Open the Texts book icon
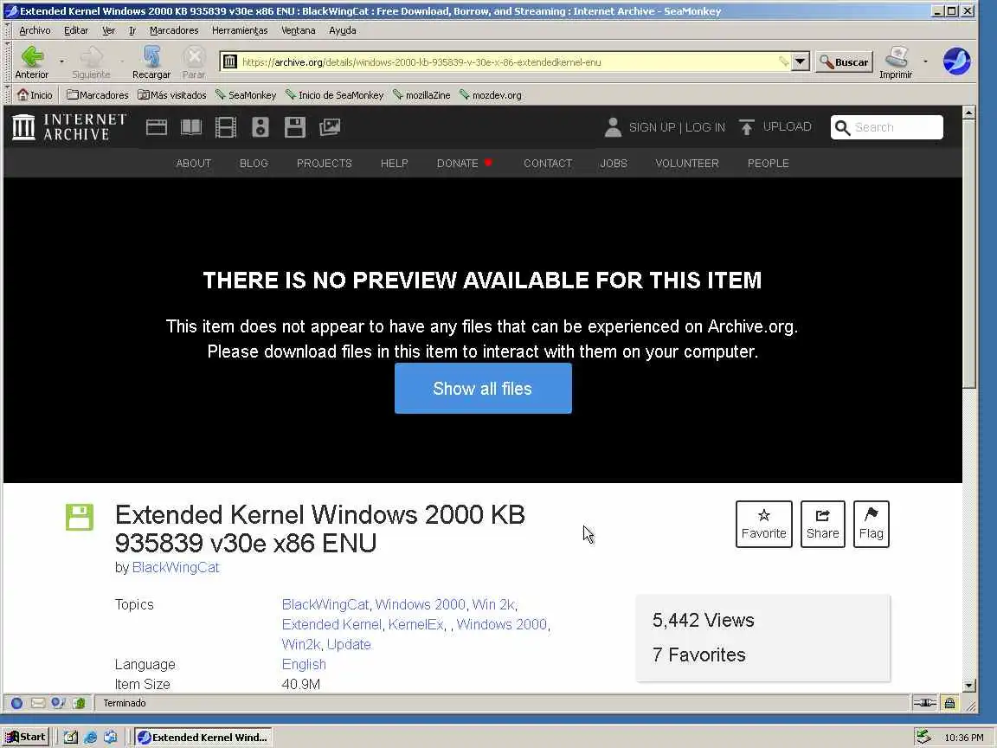Image resolution: width=997 pixels, height=748 pixels. click(x=191, y=127)
